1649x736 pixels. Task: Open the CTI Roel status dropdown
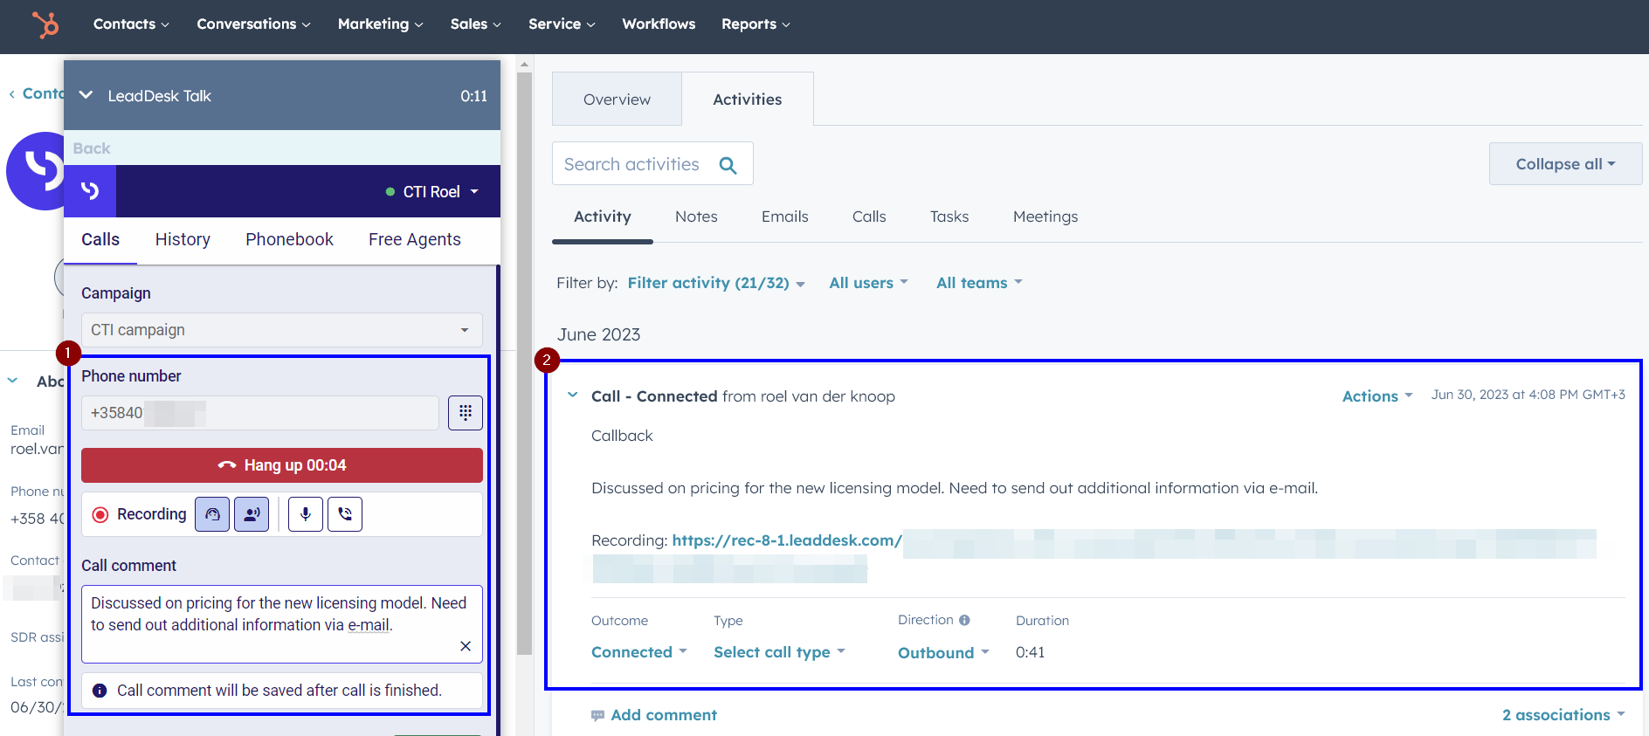click(x=432, y=192)
